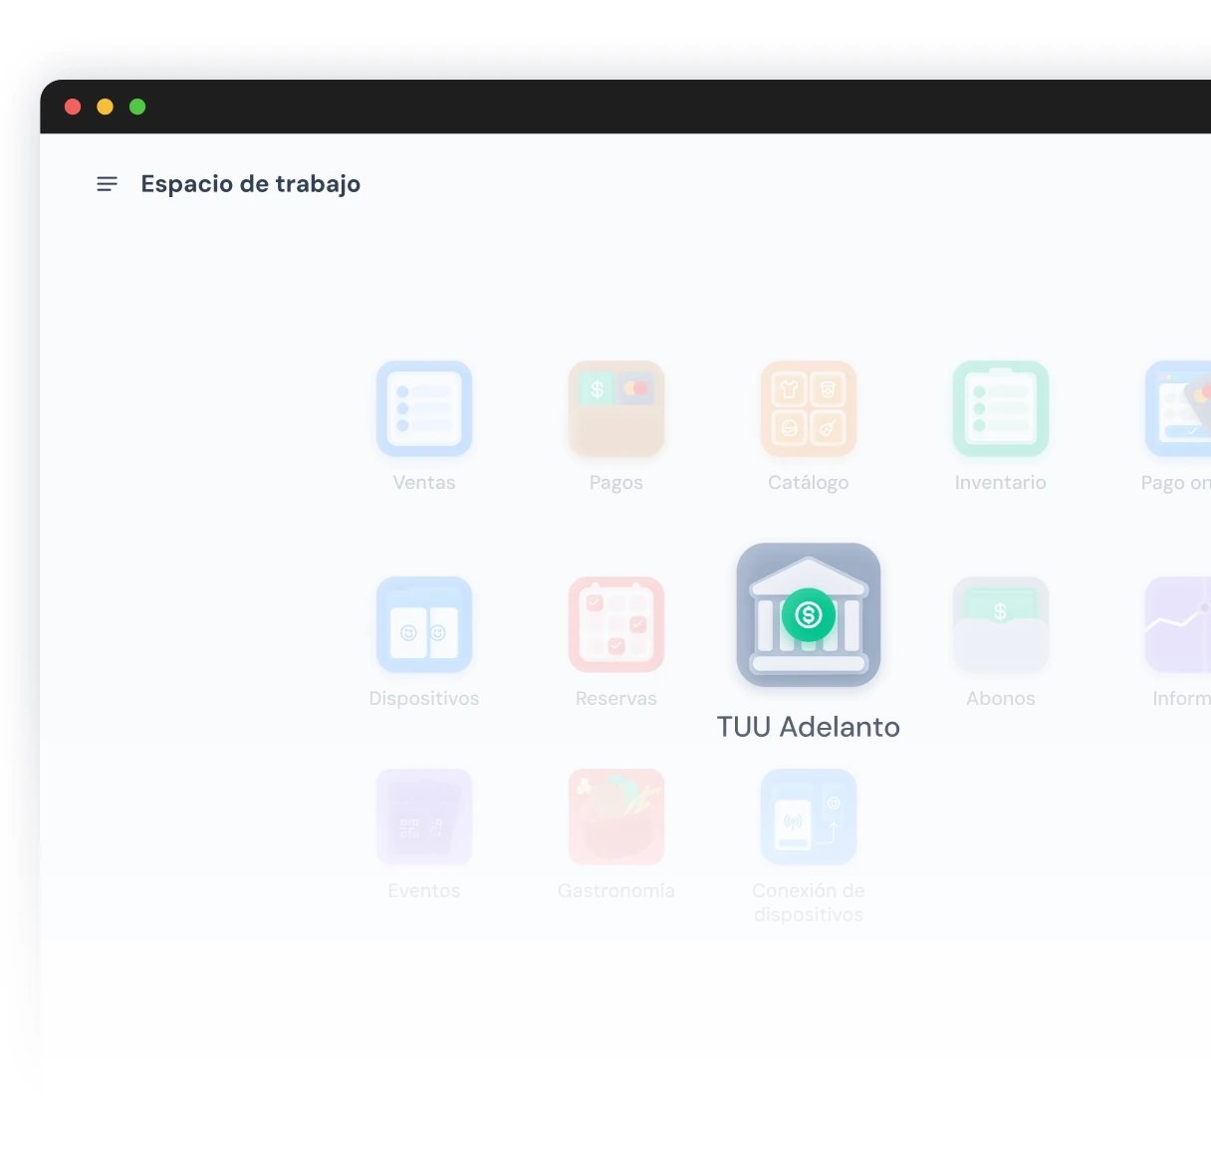This screenshot has width=1211, height=1155.
Task: Open the Informes chart icon
Action: [1178, 624]
